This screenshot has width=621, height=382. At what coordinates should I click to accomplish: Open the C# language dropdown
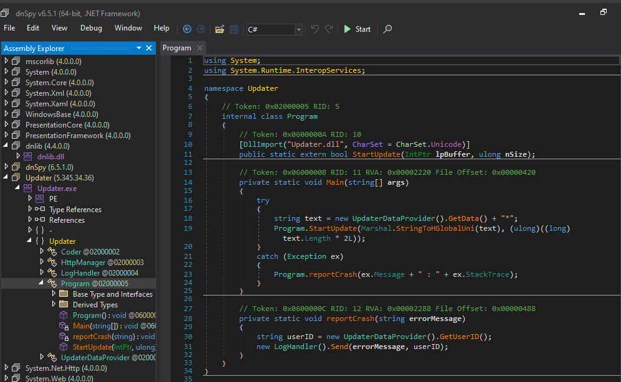[x=298, y=29]
